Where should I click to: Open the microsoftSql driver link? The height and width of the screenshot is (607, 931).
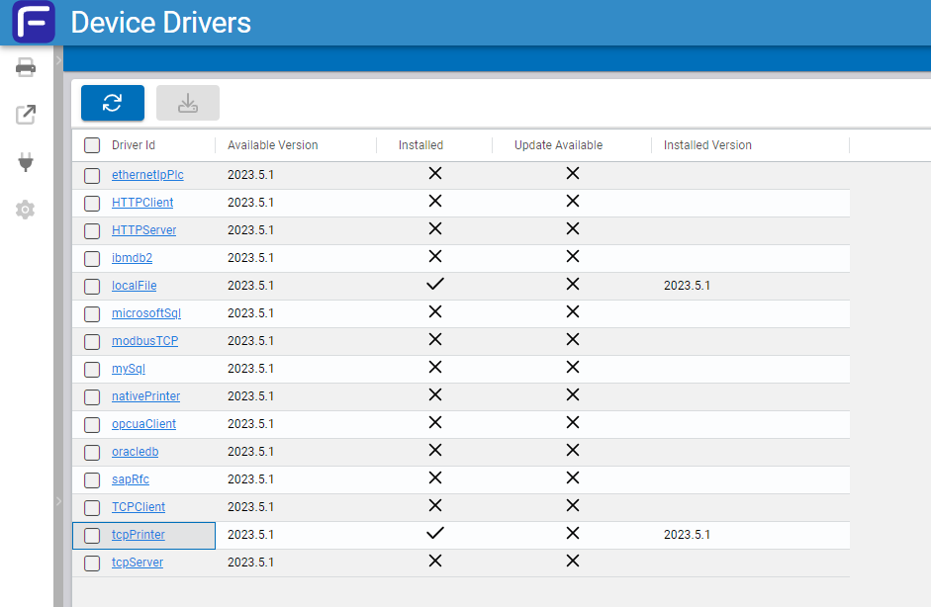coord(146,313)
